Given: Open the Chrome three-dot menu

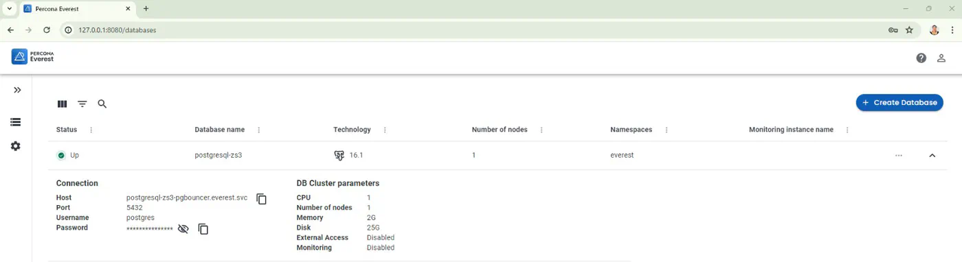Looking at the screenshot, I should (952, 30).
